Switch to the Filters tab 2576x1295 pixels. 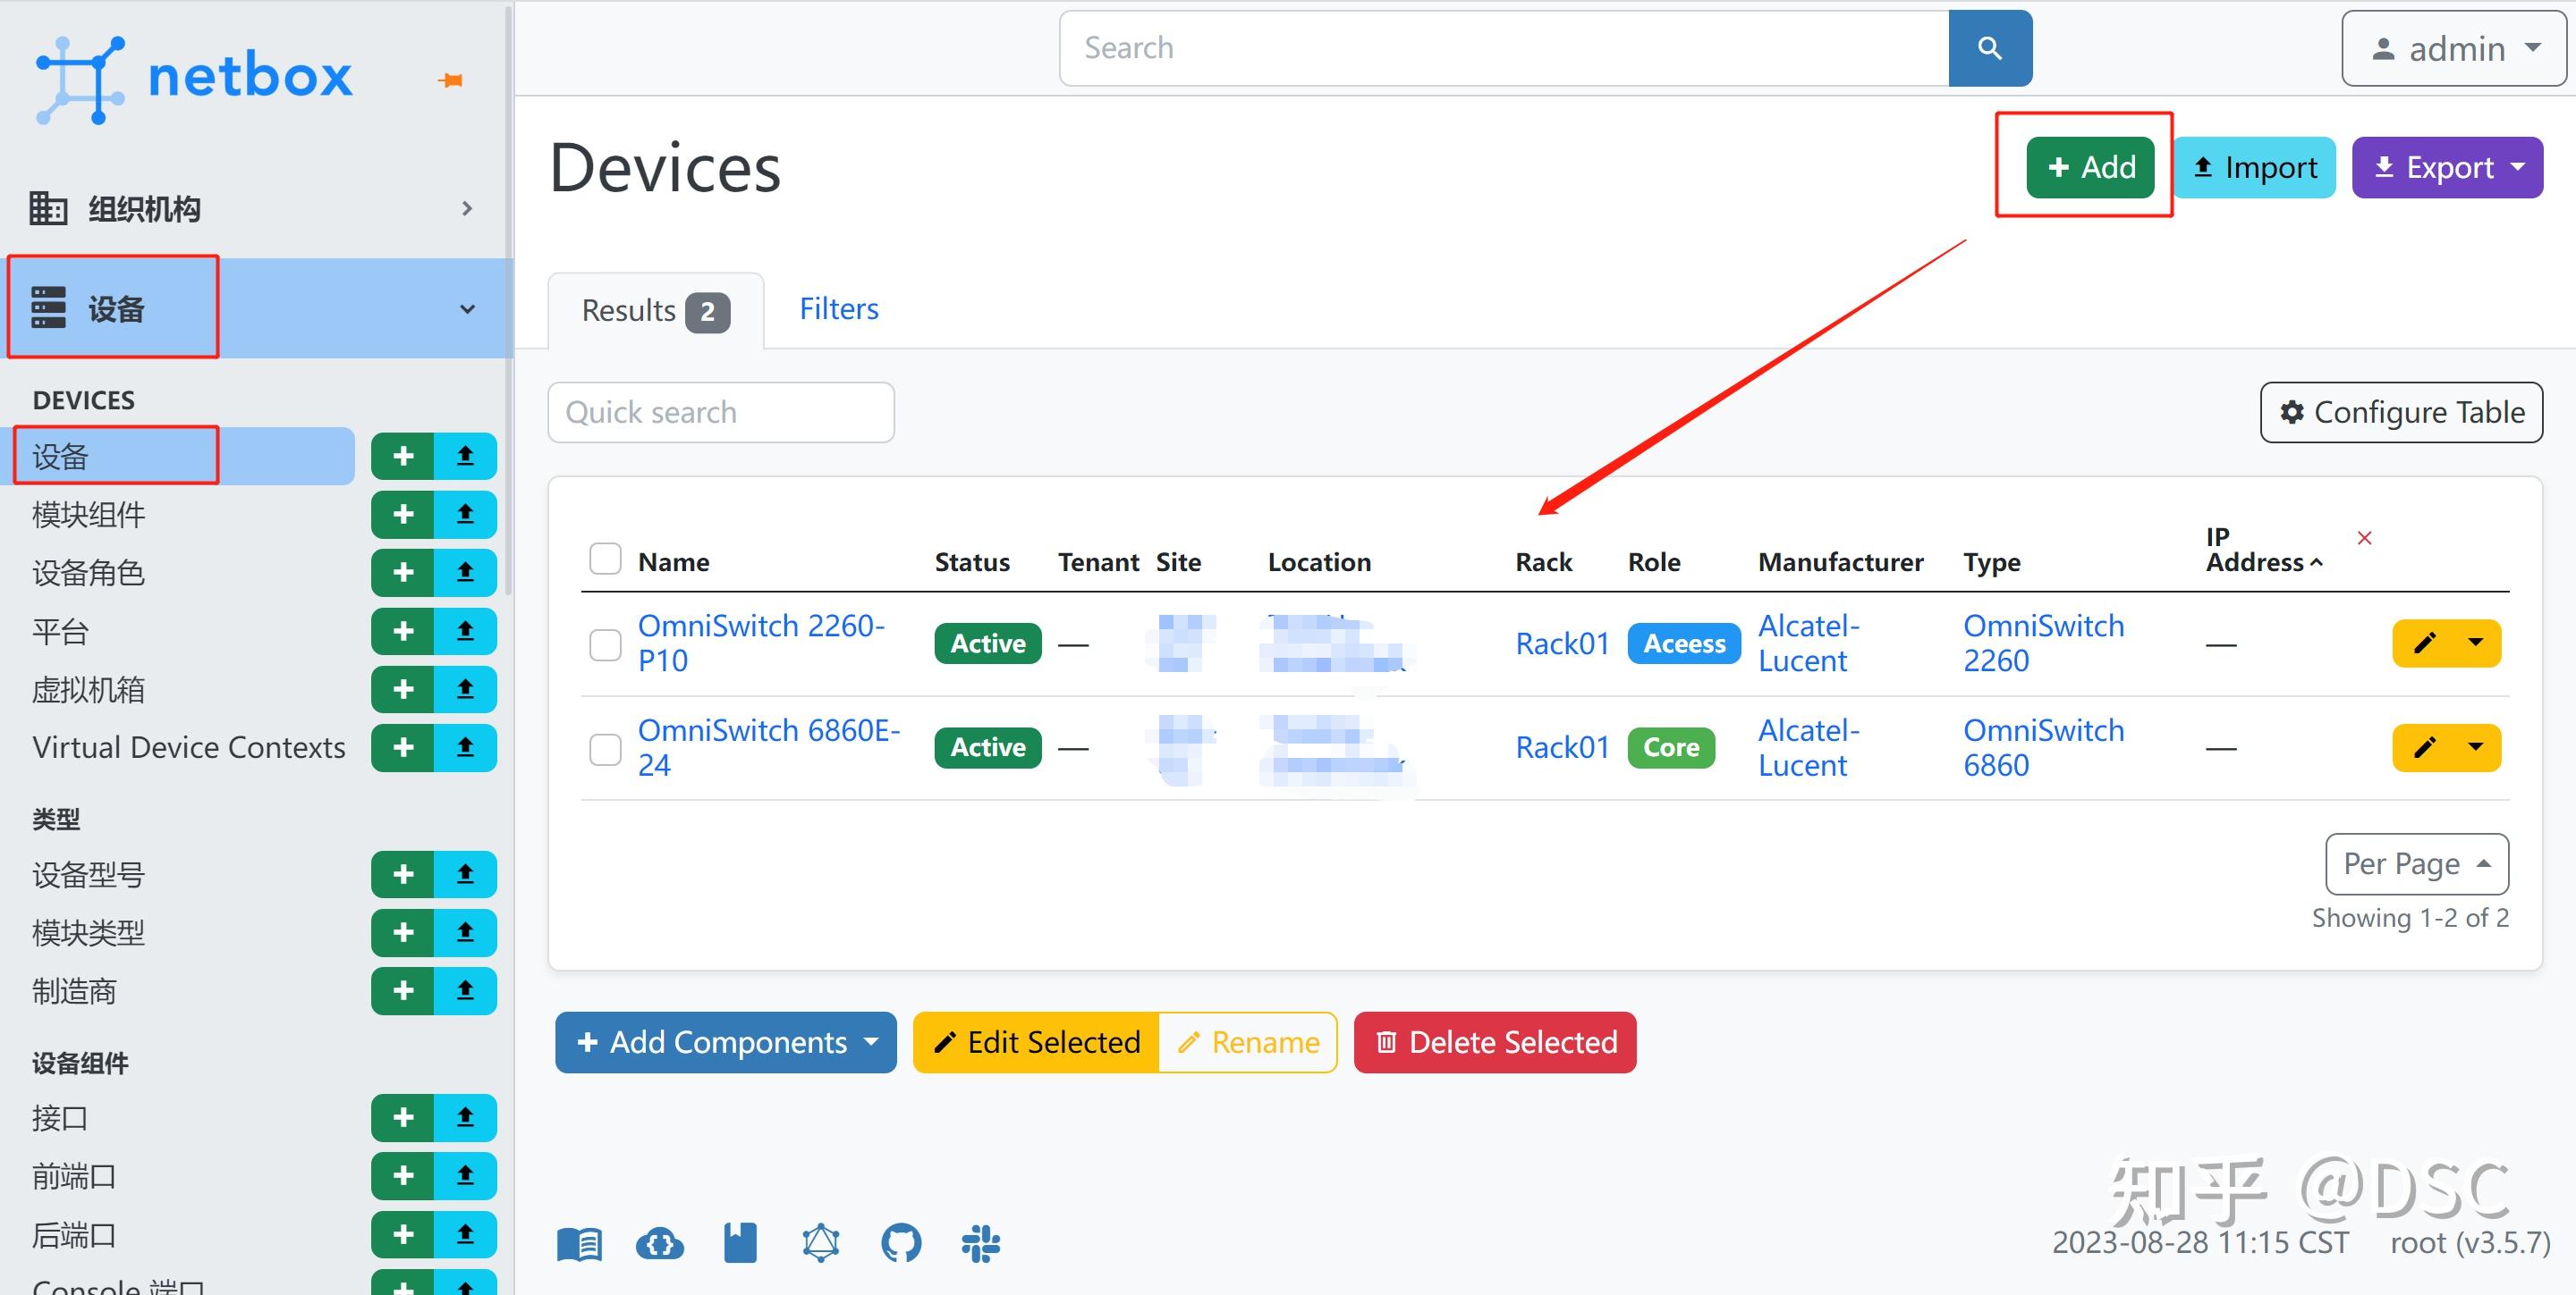838,308
